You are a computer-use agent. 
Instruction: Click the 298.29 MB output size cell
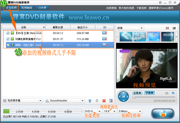point(83,45)
